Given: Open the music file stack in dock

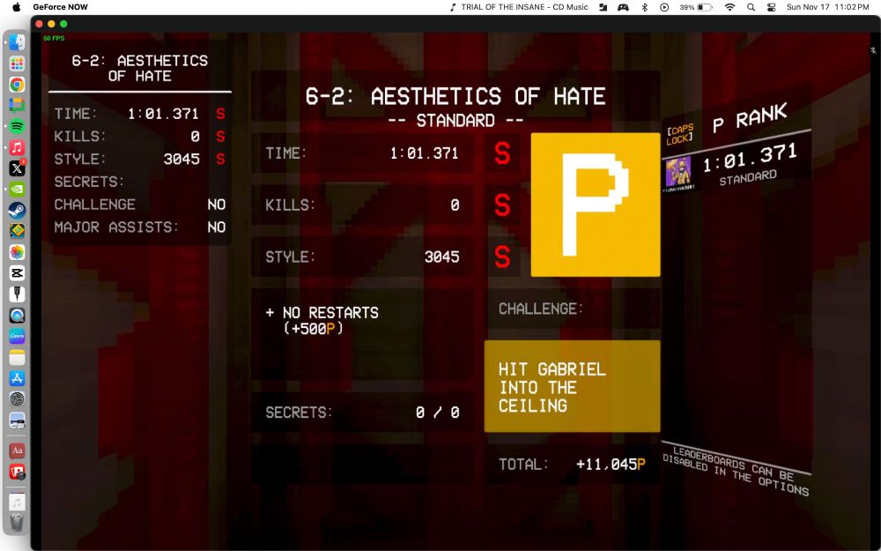Looking at the screenshot, I should [x=17, y=503].
